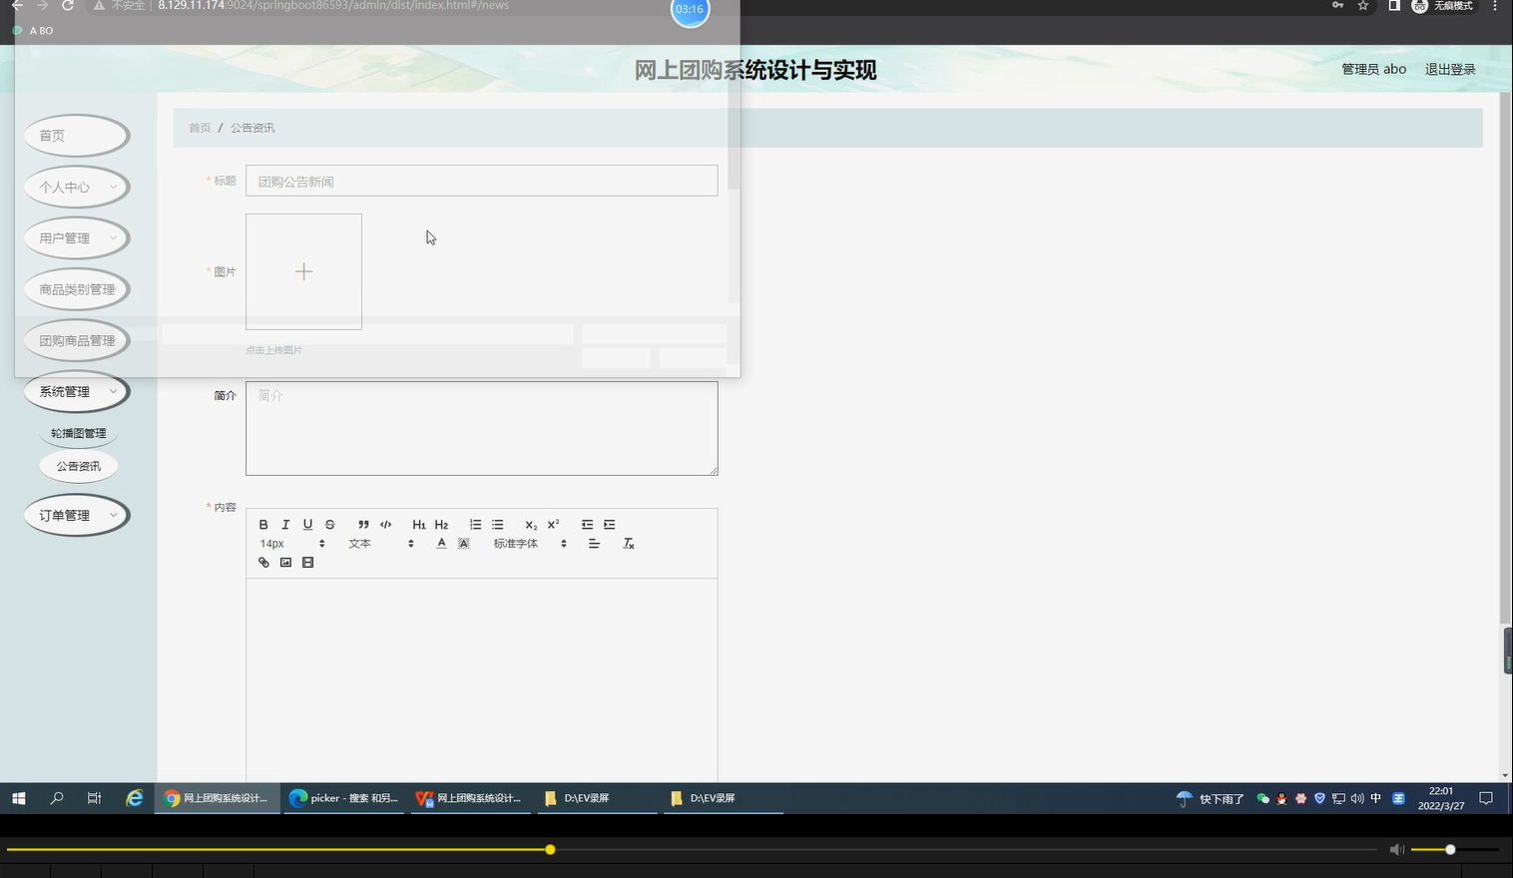1513x878 pixels.
Task: Switch to the Edge picker taskbar window
Action: 343,798
